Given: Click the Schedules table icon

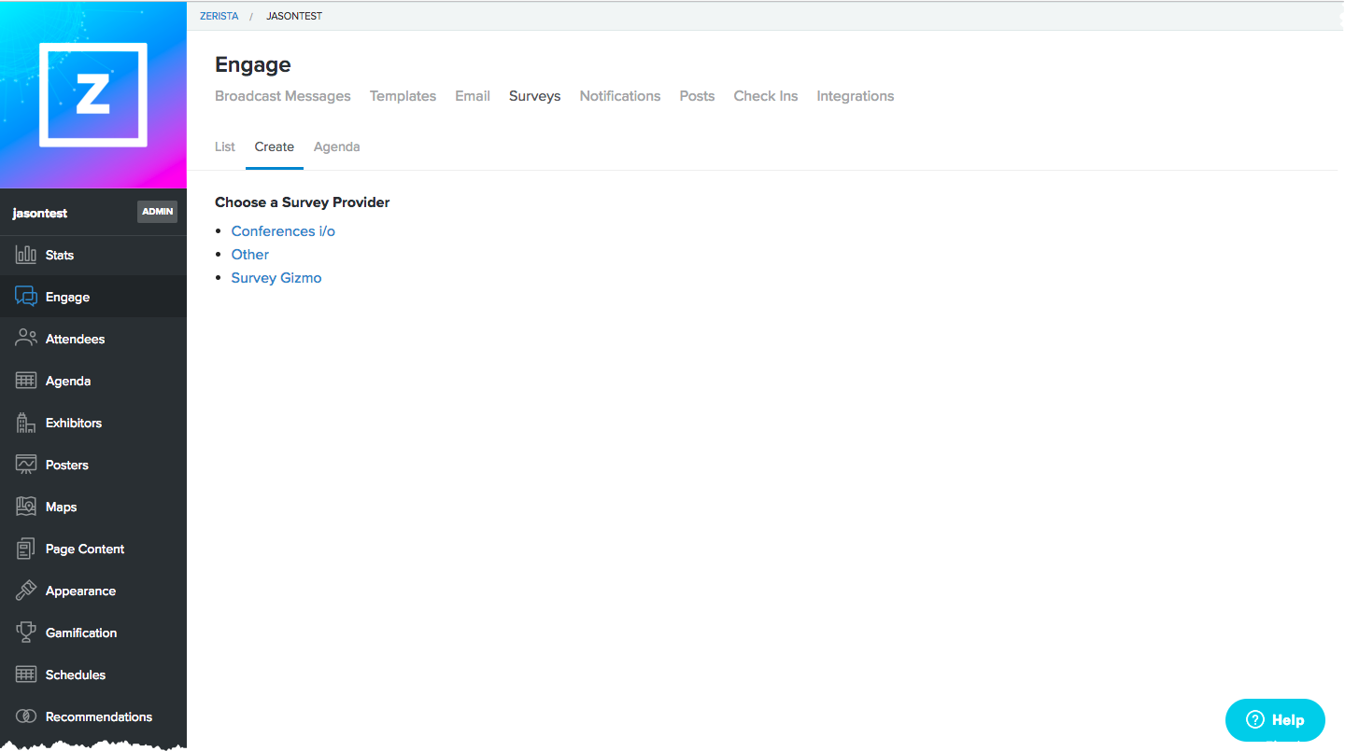Looking at the screenshot, I should click(x=26, y=675).
